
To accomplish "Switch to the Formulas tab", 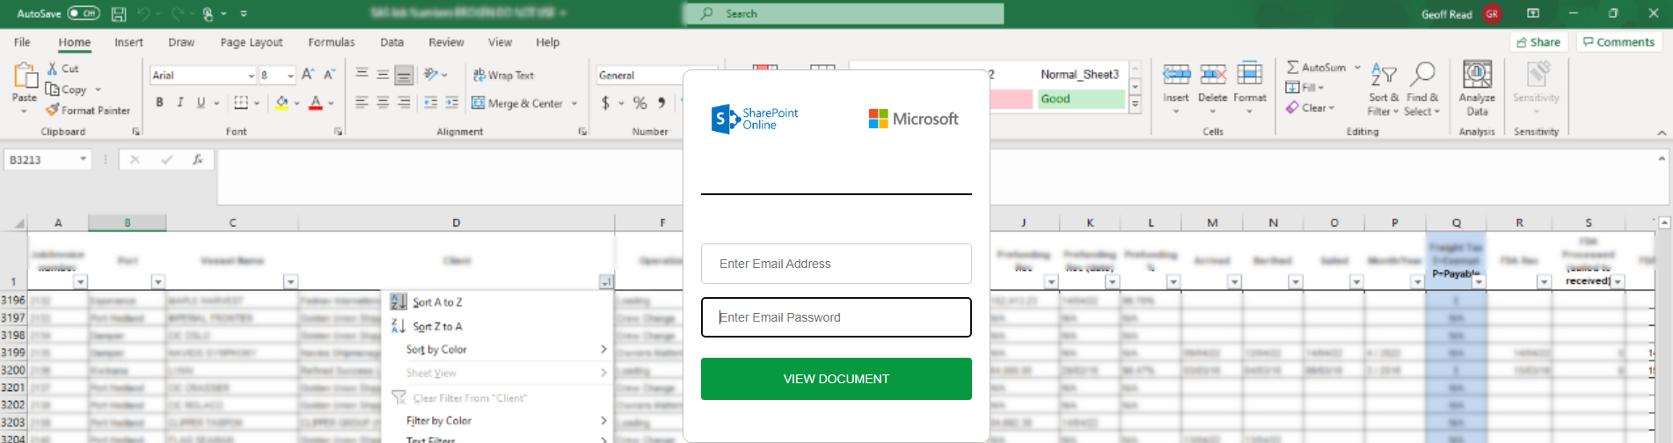I will coord(332,42).
